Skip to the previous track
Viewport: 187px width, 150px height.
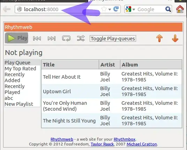point(37,38)
